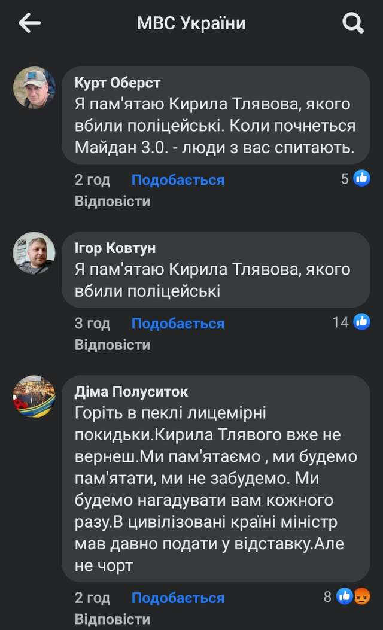Open Ігор Ковтун's profile name link
The height and width of the screenshot is (630, 383).
(115, 248)
